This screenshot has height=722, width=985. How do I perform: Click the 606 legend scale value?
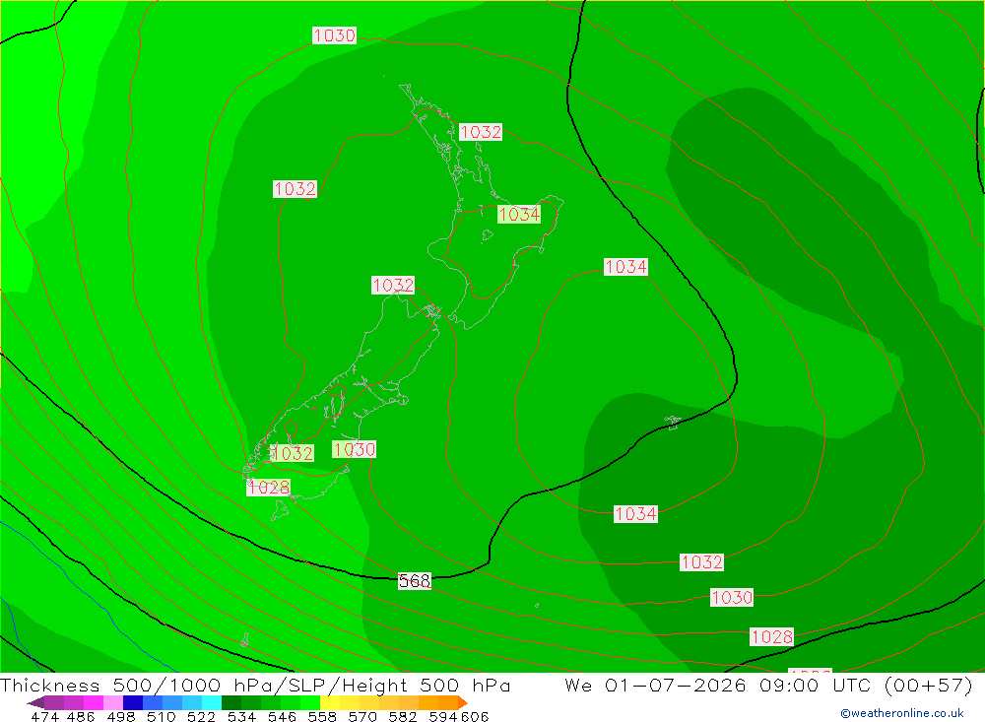[x=475, y=716]
